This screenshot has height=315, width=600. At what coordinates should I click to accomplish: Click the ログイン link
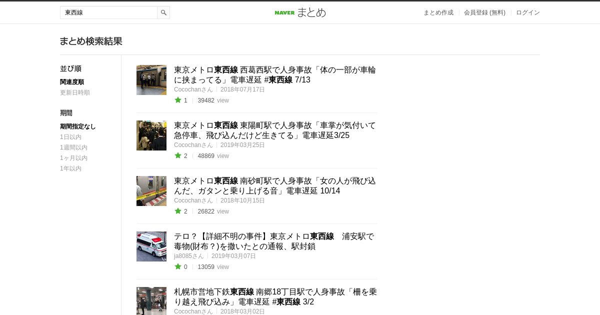[528, 12]
